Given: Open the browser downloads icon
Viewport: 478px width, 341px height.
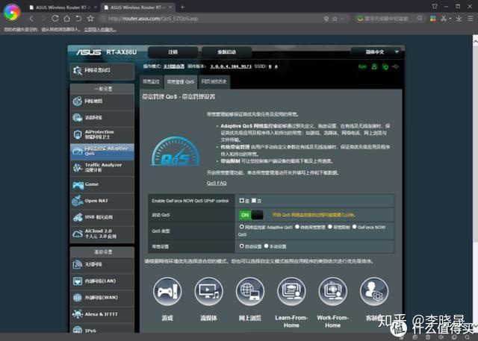Looking at the screenshot, I should (x=459, y=19).
